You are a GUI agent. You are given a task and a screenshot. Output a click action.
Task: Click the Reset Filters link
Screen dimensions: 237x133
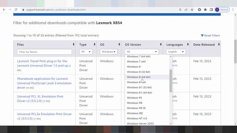click(210, 35)
